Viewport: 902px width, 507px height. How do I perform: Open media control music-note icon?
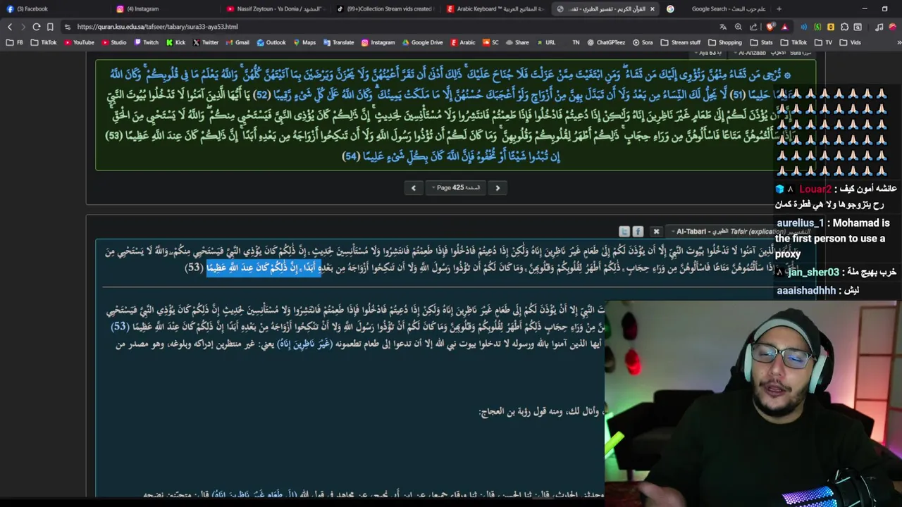[x=880, y=27]
